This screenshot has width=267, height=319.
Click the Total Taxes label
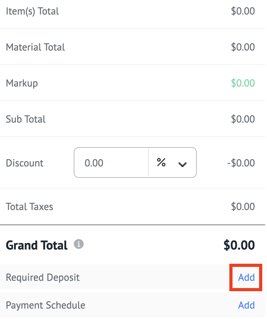[29, 207]
